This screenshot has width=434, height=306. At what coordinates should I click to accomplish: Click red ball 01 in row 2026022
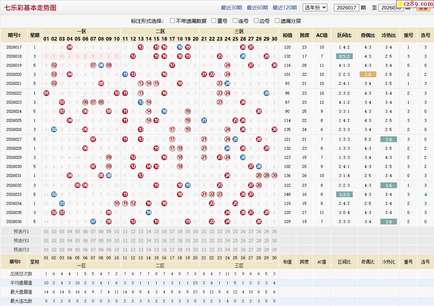[46, 93]
